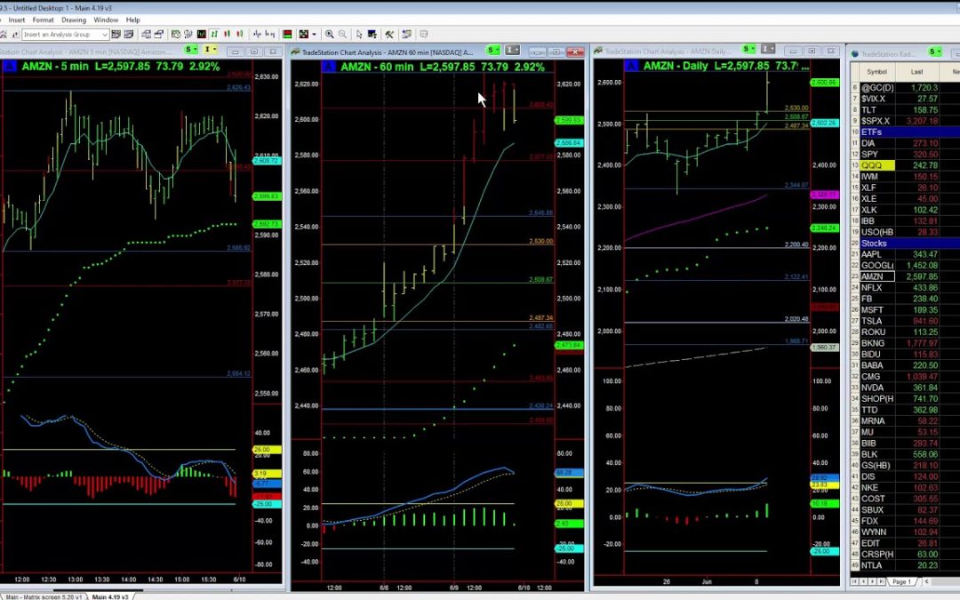
Task: Open the Quick Trade Bar hammer icon
Action: [x=389, y=35]
